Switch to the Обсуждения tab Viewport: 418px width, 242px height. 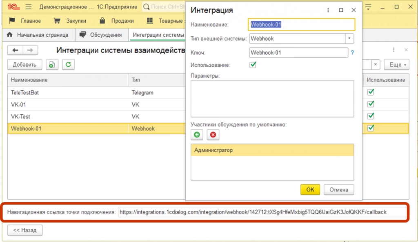pos(102,35)
